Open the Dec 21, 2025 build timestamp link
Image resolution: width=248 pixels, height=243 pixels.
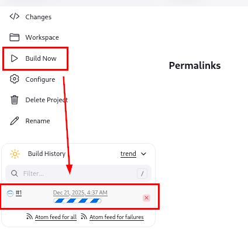80,193
